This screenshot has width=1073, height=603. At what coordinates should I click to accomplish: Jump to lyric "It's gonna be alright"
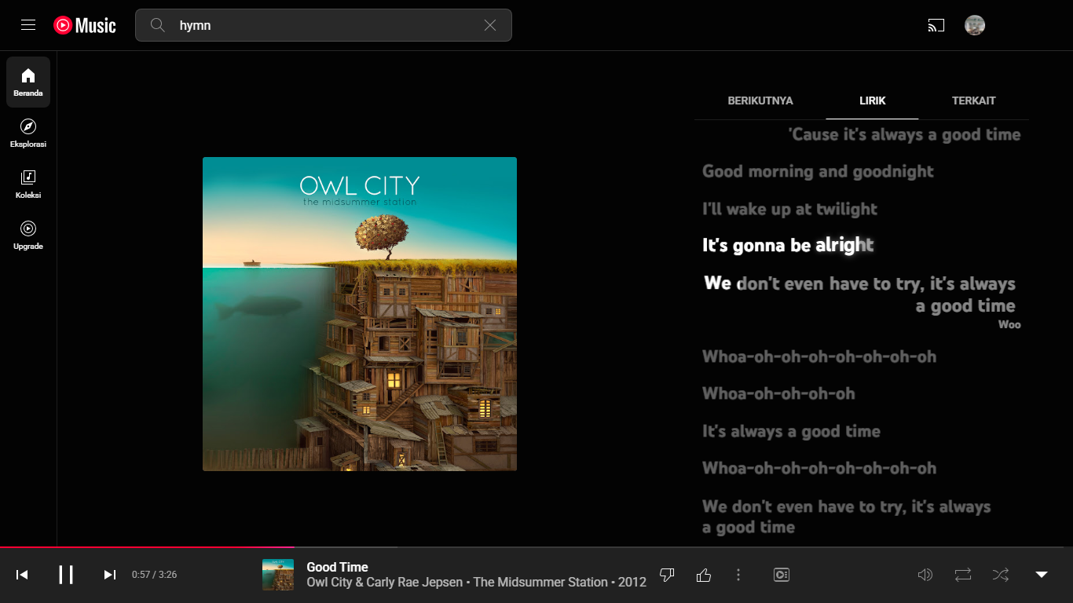788,246
